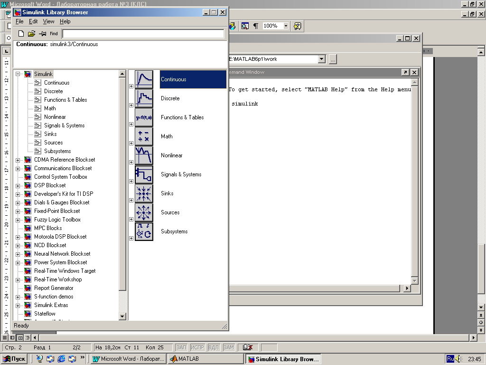The width and height of the screenshot is (486, 365).
Task: Select Simulink Extras in the tree
Action: click(51, 305)
